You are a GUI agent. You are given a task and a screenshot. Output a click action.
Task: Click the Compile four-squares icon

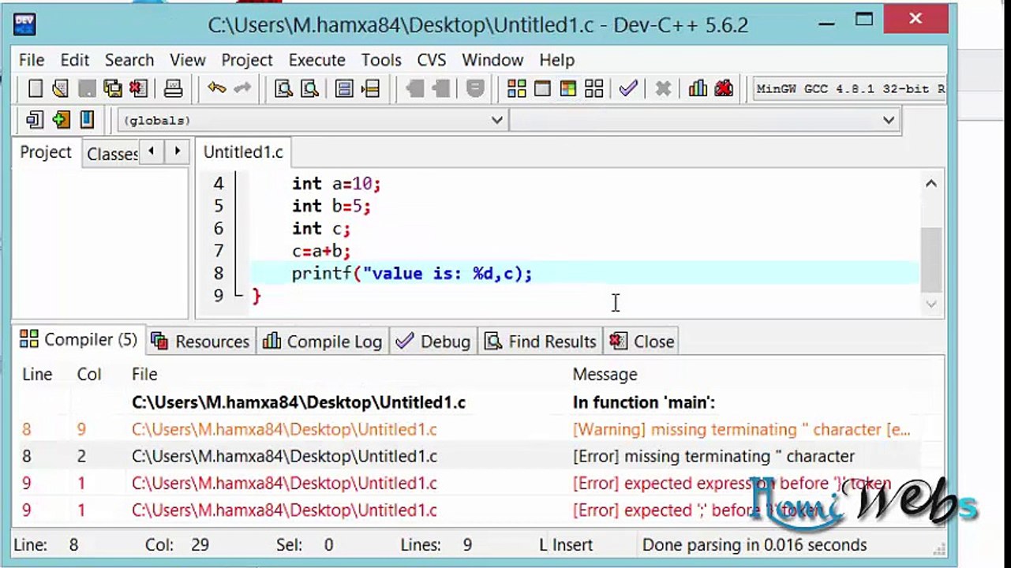tap(516, 88)
